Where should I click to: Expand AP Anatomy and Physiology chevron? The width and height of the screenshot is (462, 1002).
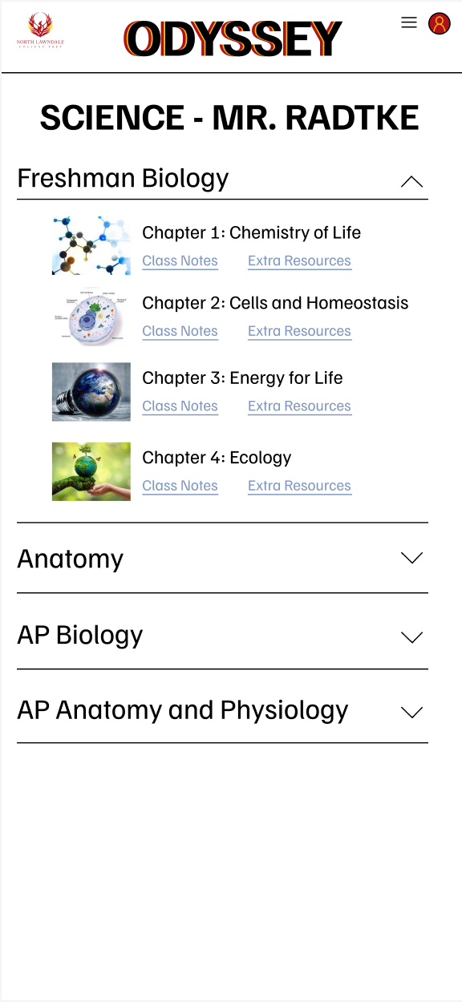411,712
